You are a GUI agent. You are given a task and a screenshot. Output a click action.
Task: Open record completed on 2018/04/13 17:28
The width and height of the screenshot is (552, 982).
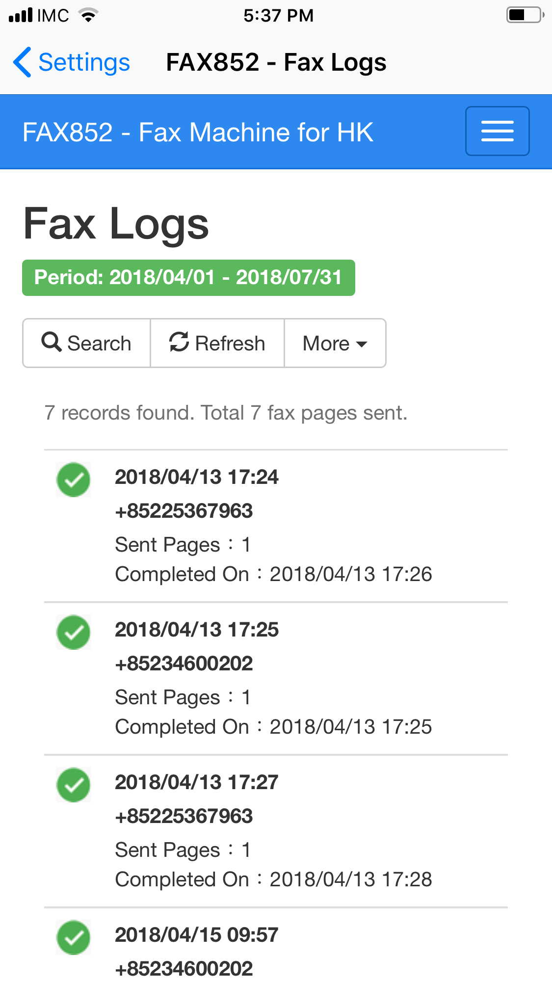click(x=276, y=831)
